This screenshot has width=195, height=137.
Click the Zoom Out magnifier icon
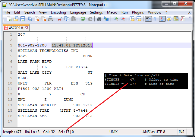click(x=123, y=19)
